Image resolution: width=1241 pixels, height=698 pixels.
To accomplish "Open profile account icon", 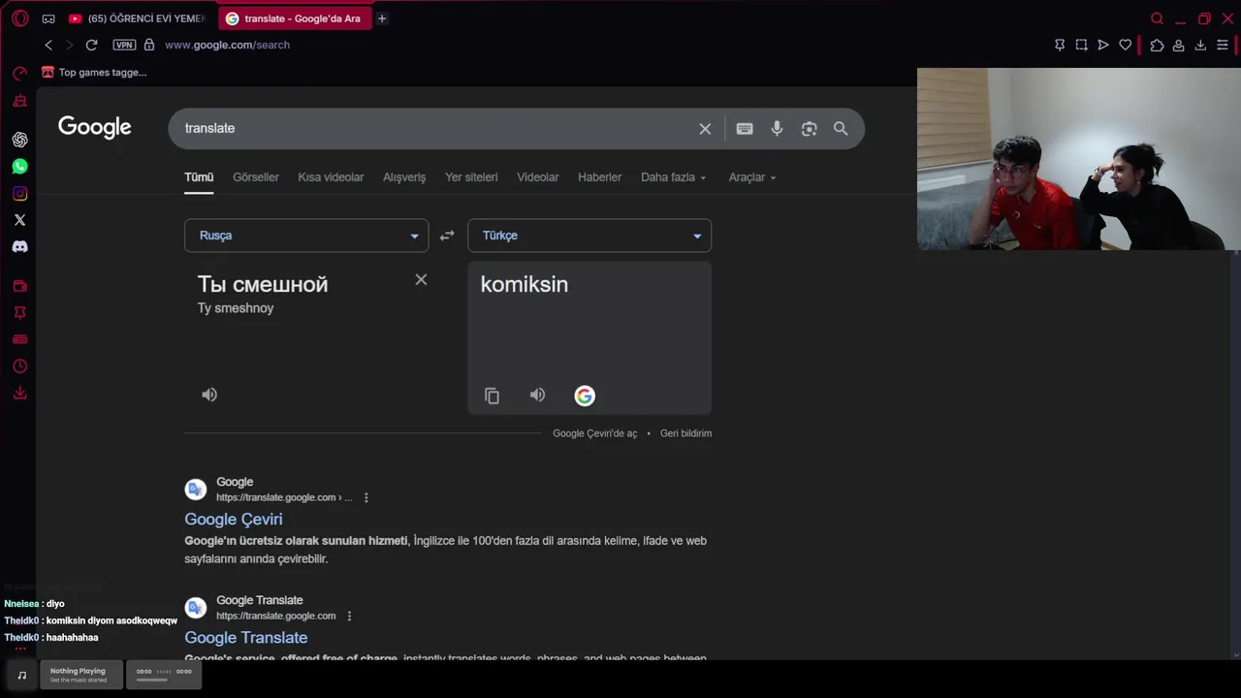I will coord(1178,45).
